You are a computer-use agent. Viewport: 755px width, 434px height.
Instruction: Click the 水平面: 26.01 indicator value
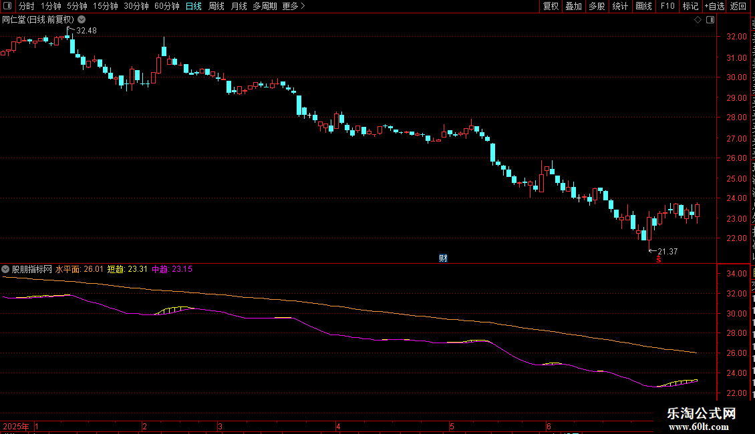pyautogui.click(x=80, y=270)
